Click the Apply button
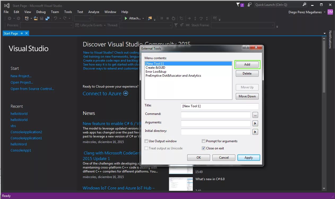 249,158
